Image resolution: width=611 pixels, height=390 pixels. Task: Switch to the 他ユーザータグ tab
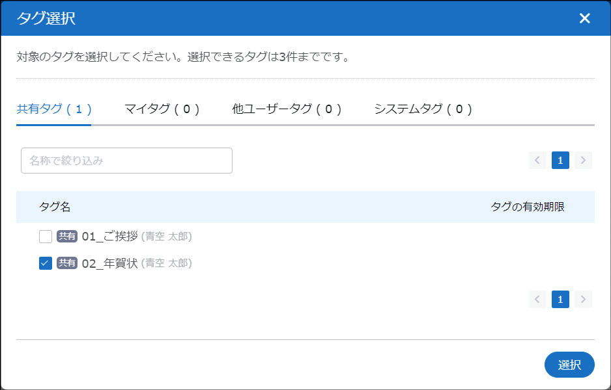287,109
